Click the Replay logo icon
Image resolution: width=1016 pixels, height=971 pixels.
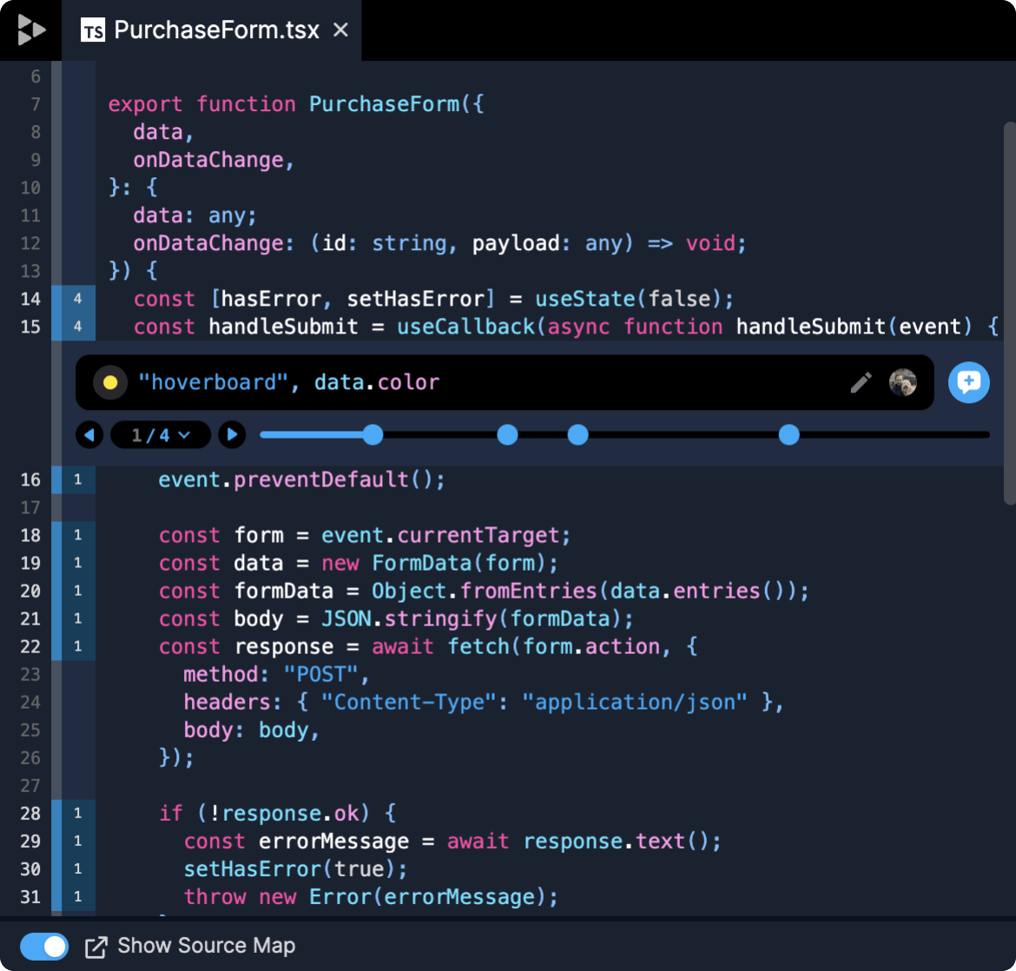point(30,30)
